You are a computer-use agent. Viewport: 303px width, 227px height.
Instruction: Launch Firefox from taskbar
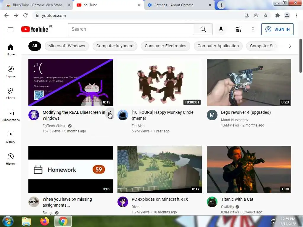tap(45, 221)
